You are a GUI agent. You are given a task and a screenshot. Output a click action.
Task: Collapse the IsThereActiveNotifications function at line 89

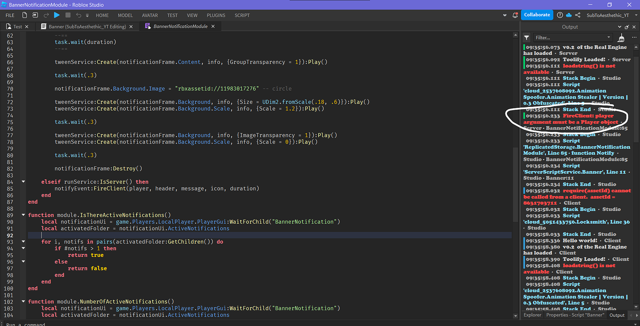pyautogui.click(x=24, y=215)
